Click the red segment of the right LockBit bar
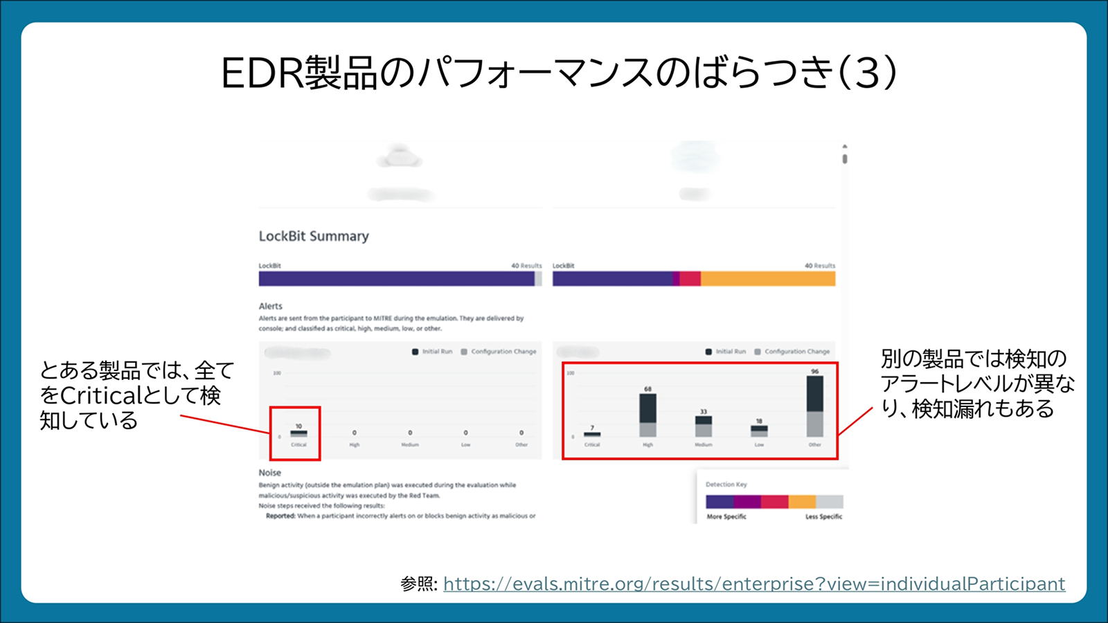 coord(690,278)
